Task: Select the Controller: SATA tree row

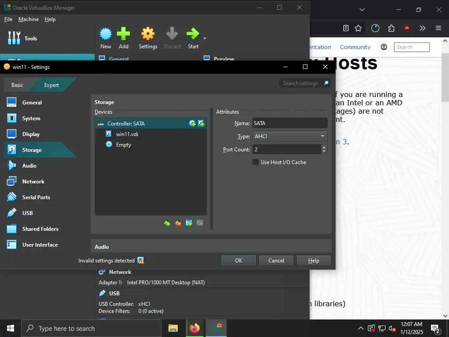Action: pos(151,123)
